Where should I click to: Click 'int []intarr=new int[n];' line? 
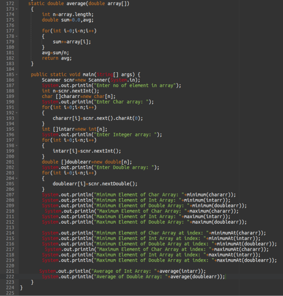click(x=75, y=129)
